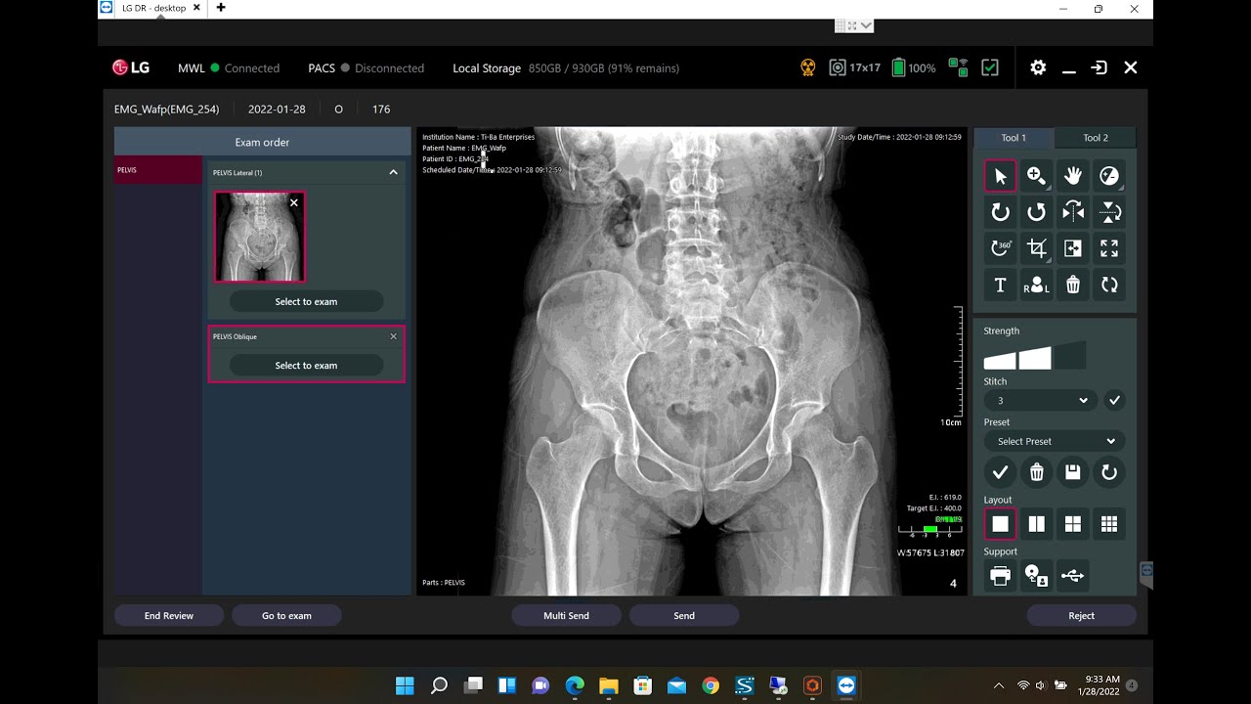The width and height of the screenshot is (1251, 704).
Task: Select single image layout
Action: pyautogui.click(x=1000, y=524)
